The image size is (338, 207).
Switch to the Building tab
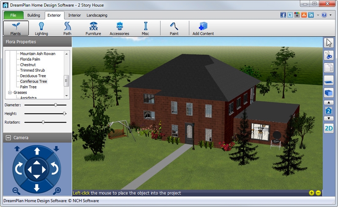point(34,15)
